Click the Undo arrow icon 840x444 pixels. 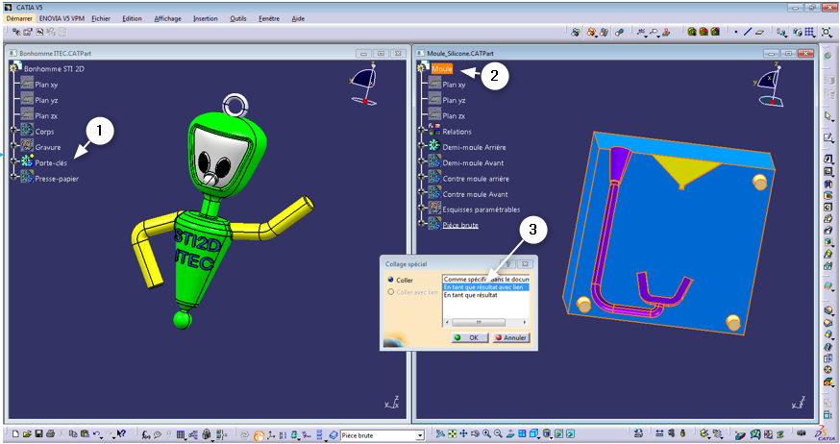pos(96,434)
